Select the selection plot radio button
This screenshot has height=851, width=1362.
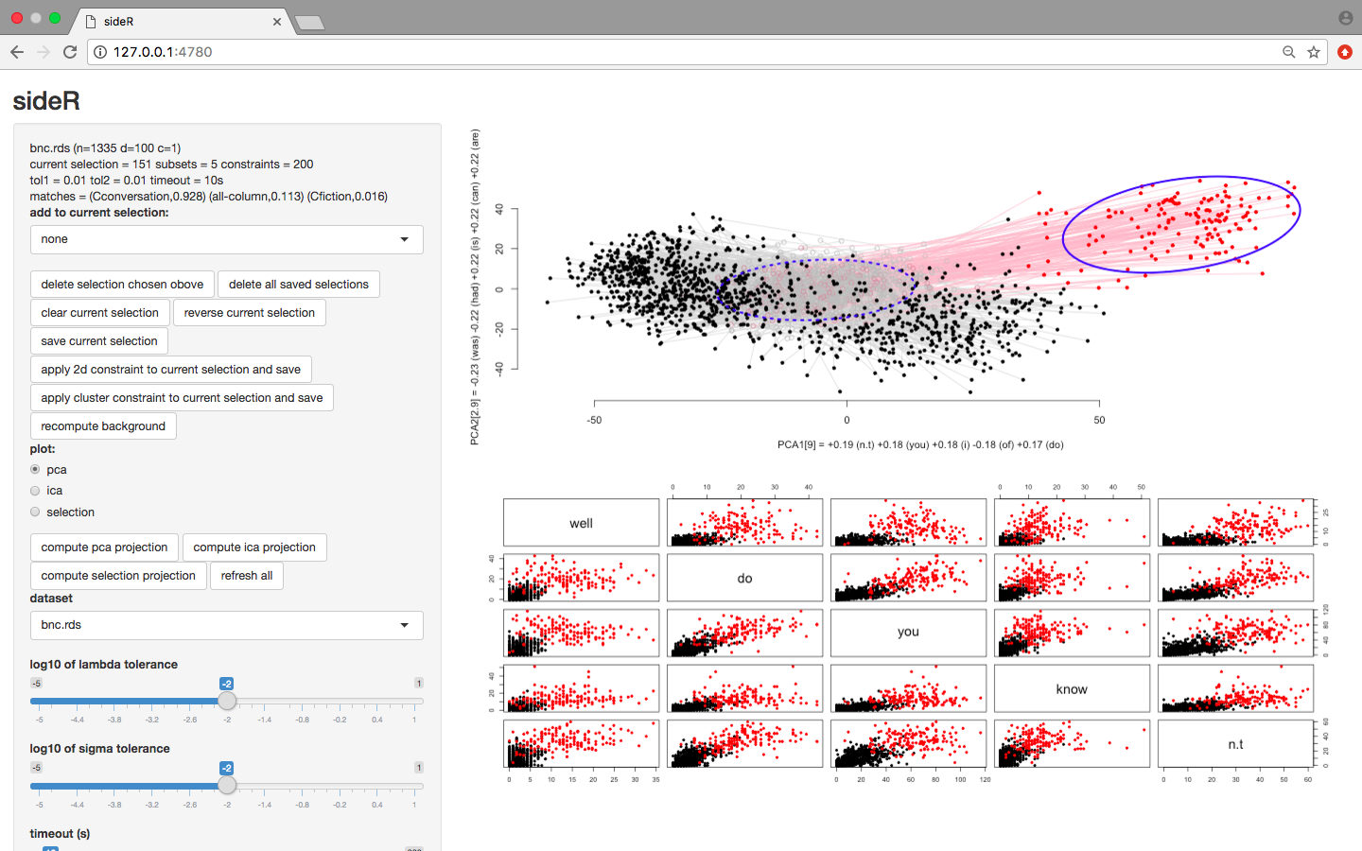pyautogui.click(x=35, y=512)
